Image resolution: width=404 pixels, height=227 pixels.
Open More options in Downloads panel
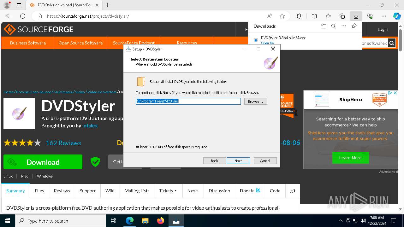tap(344, 26)
